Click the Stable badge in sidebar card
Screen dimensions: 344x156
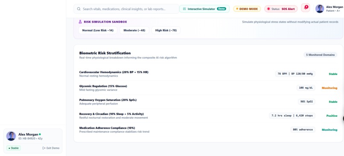14,148
